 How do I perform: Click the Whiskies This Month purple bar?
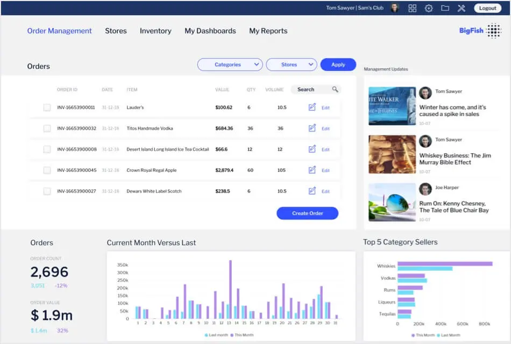coord(444,263)
